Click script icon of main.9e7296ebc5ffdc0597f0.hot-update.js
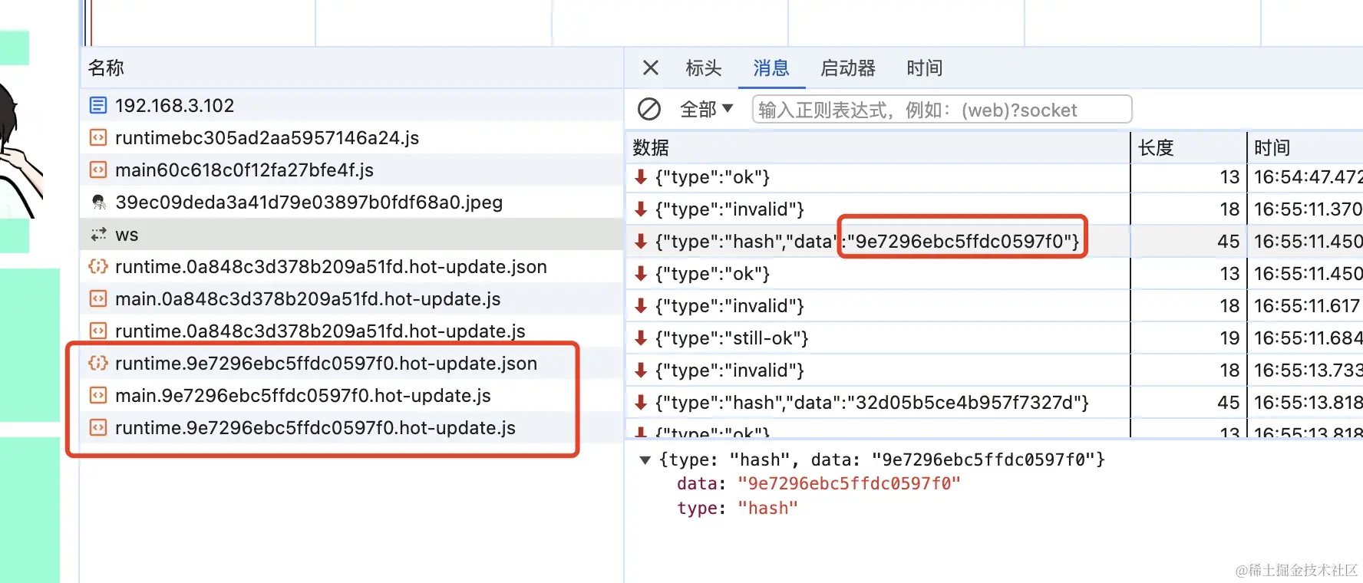The height and width of the screenshot is (583, 1363). [x=98, y=395]
